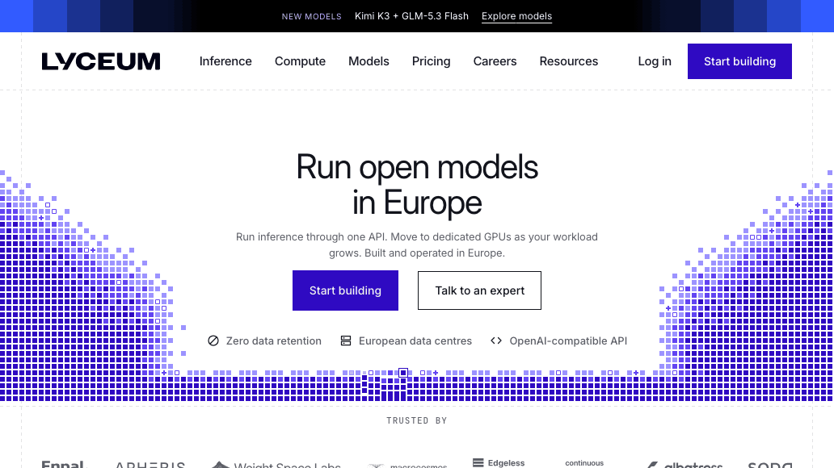This screenshot has height=468, width=834.
Task: Click the Lyceum logo
Action: [x=100, y=61]
